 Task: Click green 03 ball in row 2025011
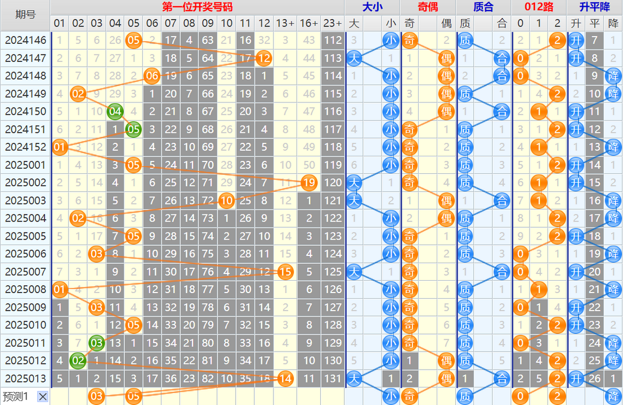(x=97, y=343)
